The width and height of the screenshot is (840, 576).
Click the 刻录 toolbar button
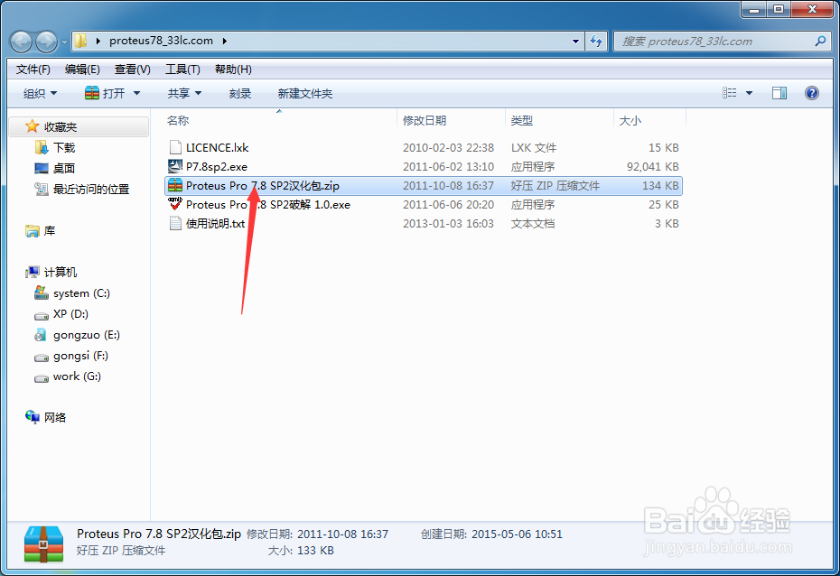[240, 93]
